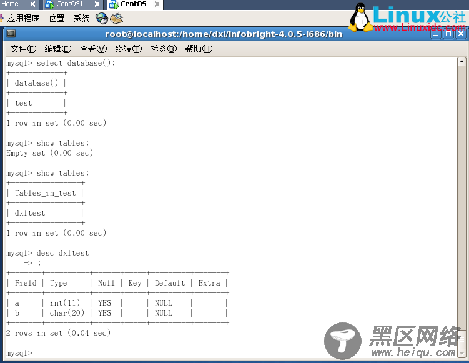This screenshot has height=363, width=469.
Task: Click the field 'a' cell
Action: click(x=17, y=304)
